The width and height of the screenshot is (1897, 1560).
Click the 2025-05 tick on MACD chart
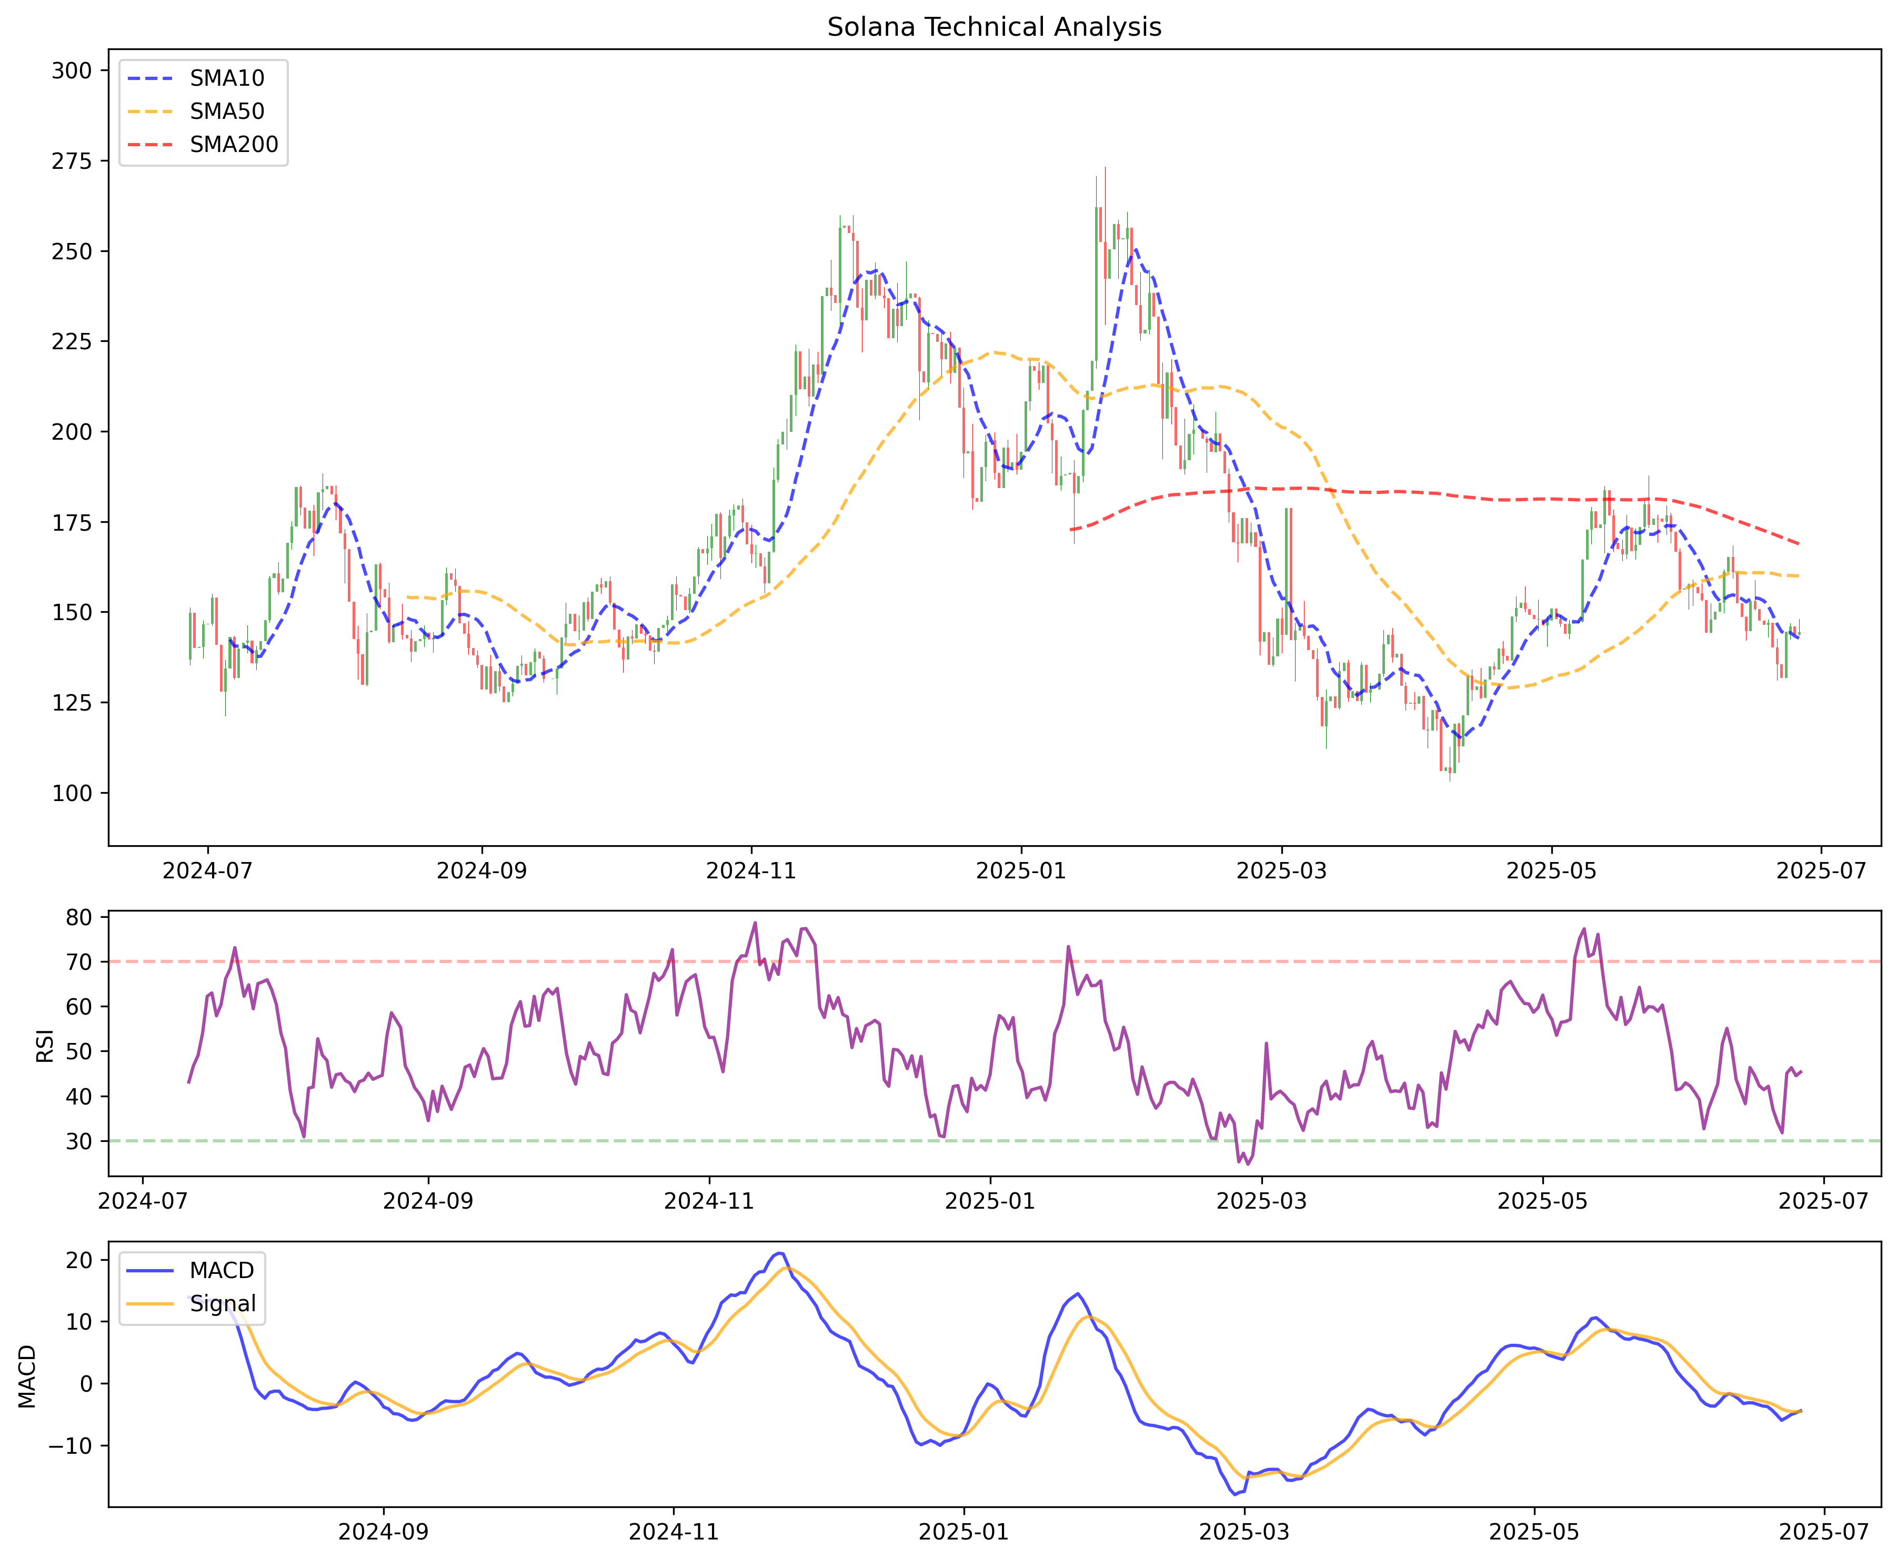coord(1534,1532)
